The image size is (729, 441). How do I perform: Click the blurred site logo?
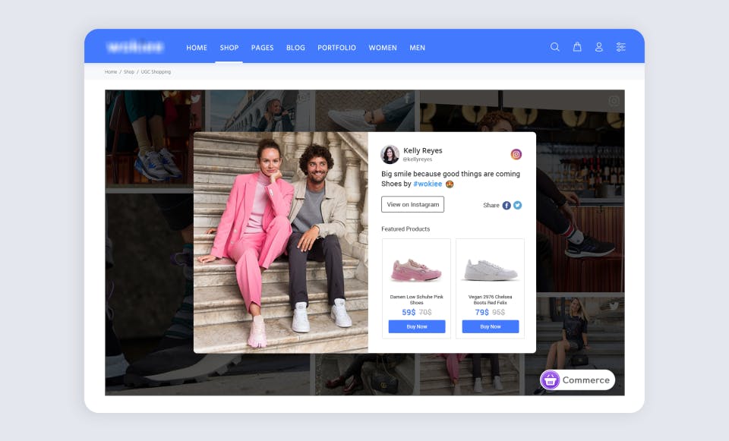pos(135,47)
